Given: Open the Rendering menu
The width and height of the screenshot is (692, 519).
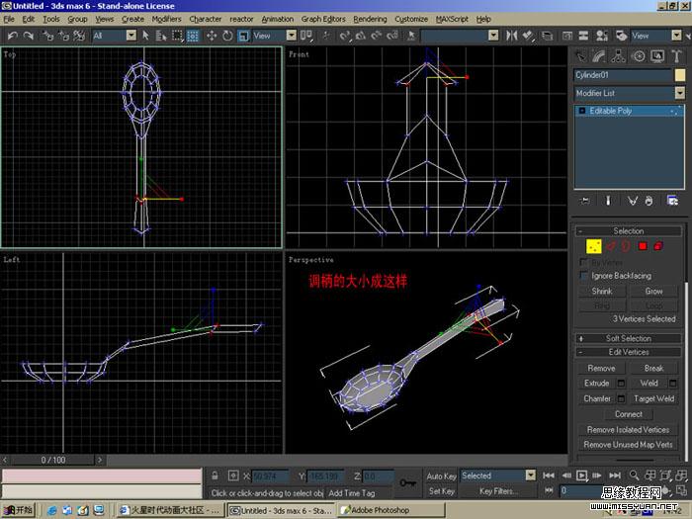Looking at the screenshot, I should click(x=370, y=19).
